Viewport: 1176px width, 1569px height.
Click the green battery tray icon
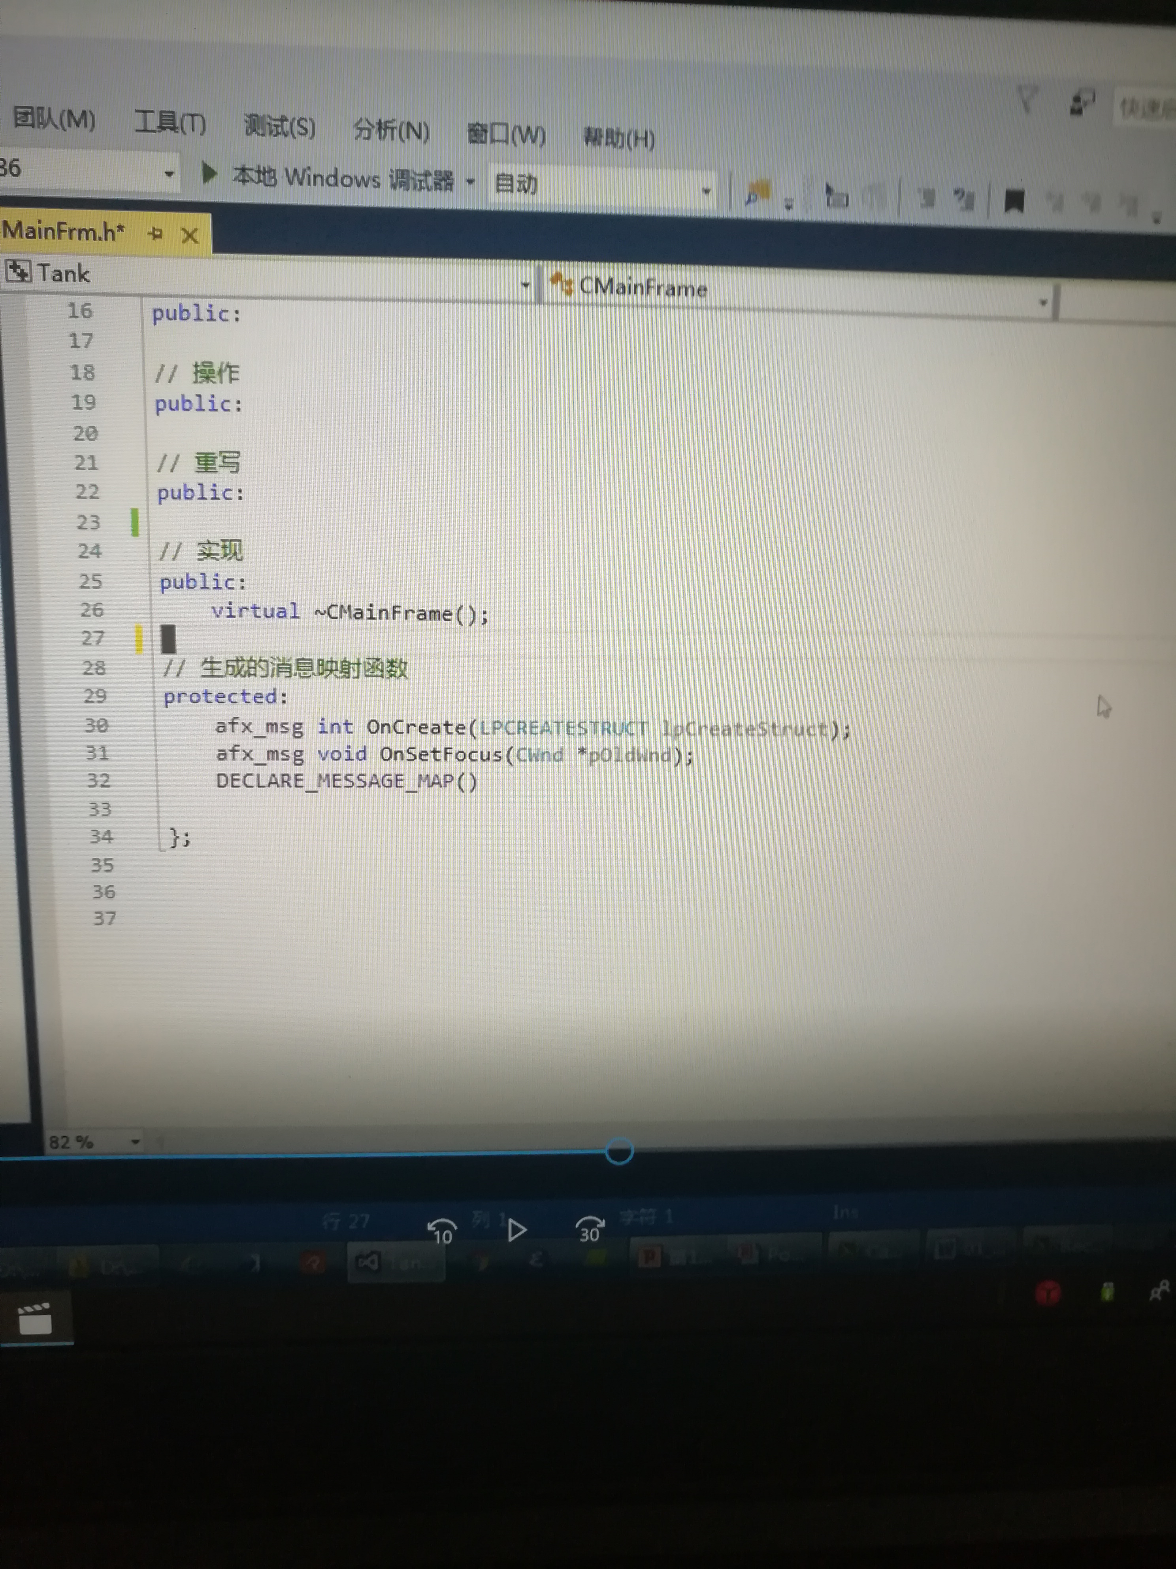coord(1107,1292)
